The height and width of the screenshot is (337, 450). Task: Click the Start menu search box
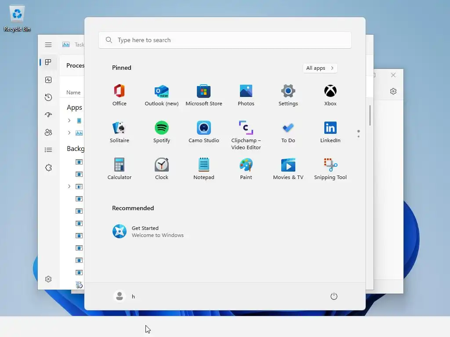225,40
